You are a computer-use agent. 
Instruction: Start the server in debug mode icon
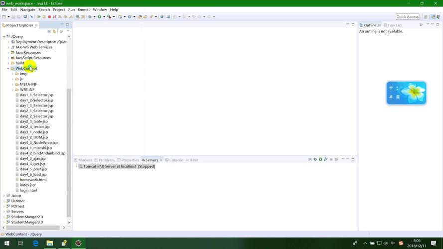315,159
